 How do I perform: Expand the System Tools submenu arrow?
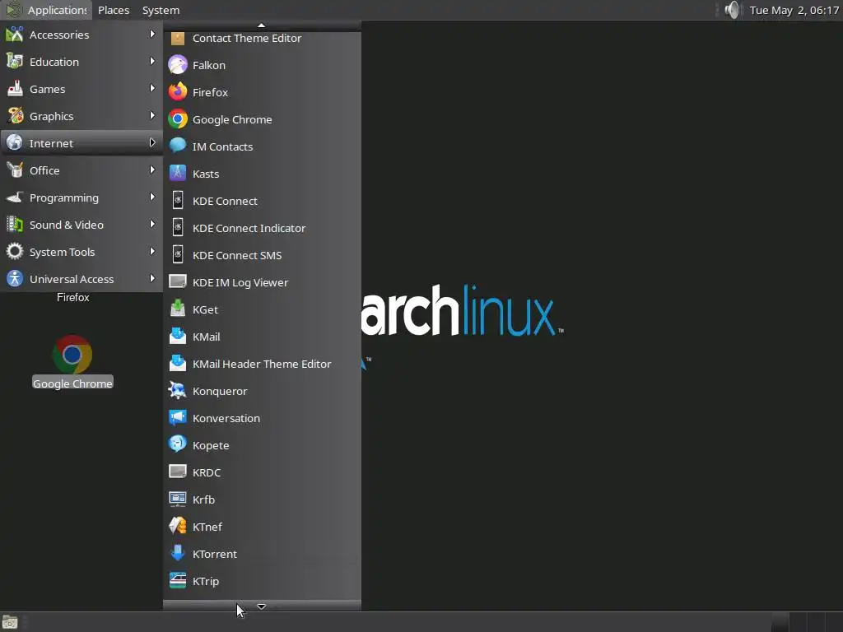coord(152,251)
